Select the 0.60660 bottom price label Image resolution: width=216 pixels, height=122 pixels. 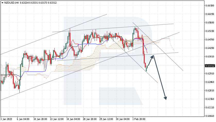[210, 116]
